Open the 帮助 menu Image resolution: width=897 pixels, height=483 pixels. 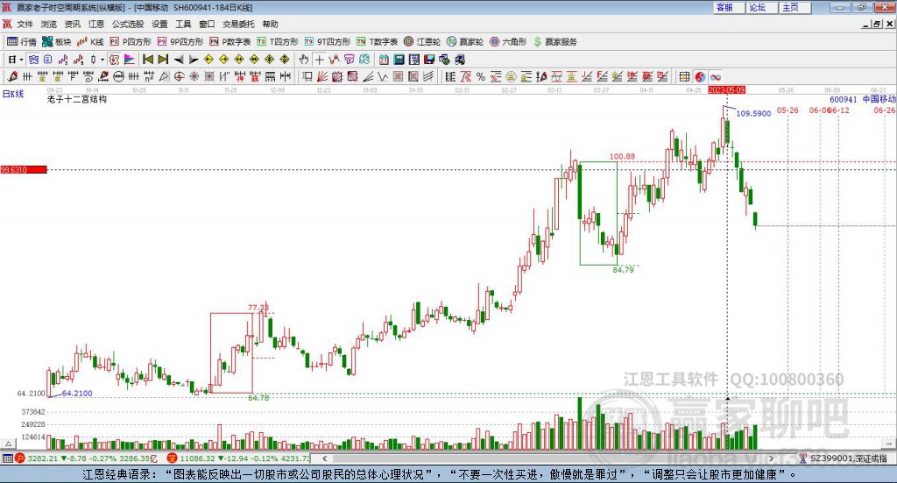pos(270,24)
